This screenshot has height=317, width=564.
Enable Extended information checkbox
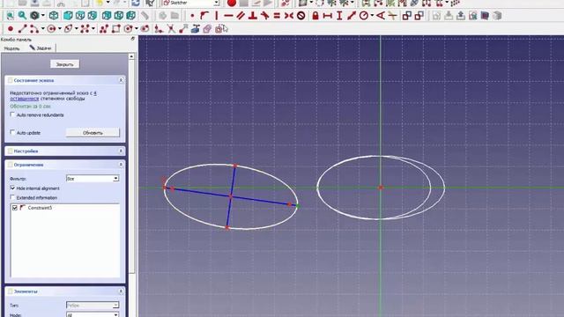click(x=12, y=197)
